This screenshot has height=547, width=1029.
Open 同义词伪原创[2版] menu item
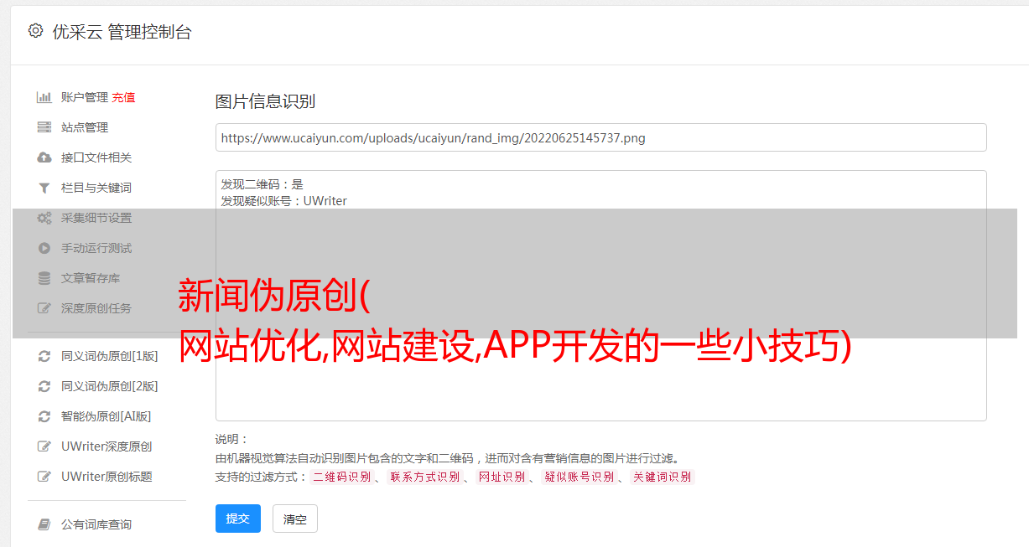coord(110,386)
